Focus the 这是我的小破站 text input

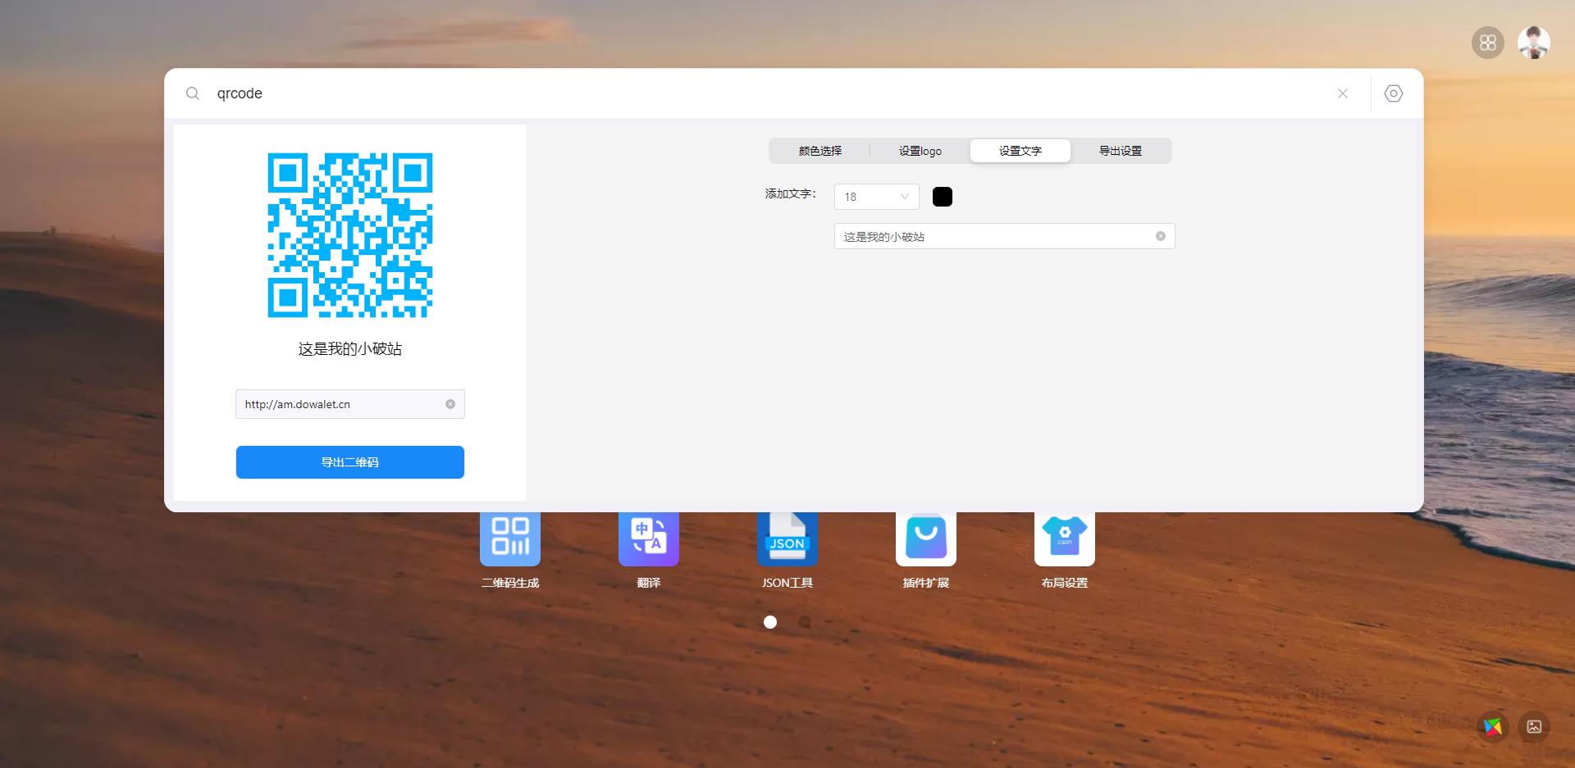click(x=1005, y=236)
